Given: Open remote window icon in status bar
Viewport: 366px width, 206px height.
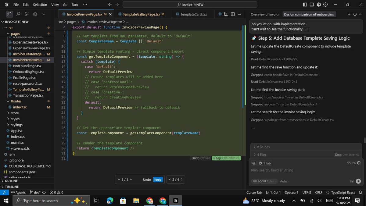Looking at the screenshot, I should (x=4, y=192).
